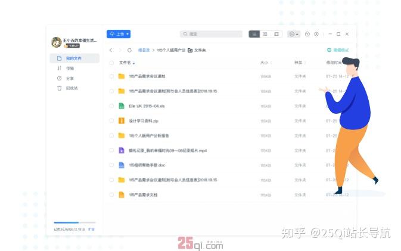Viewport: 401px width, 251px height.
Task: Switch to list view mode
Action: coord(254,34)
